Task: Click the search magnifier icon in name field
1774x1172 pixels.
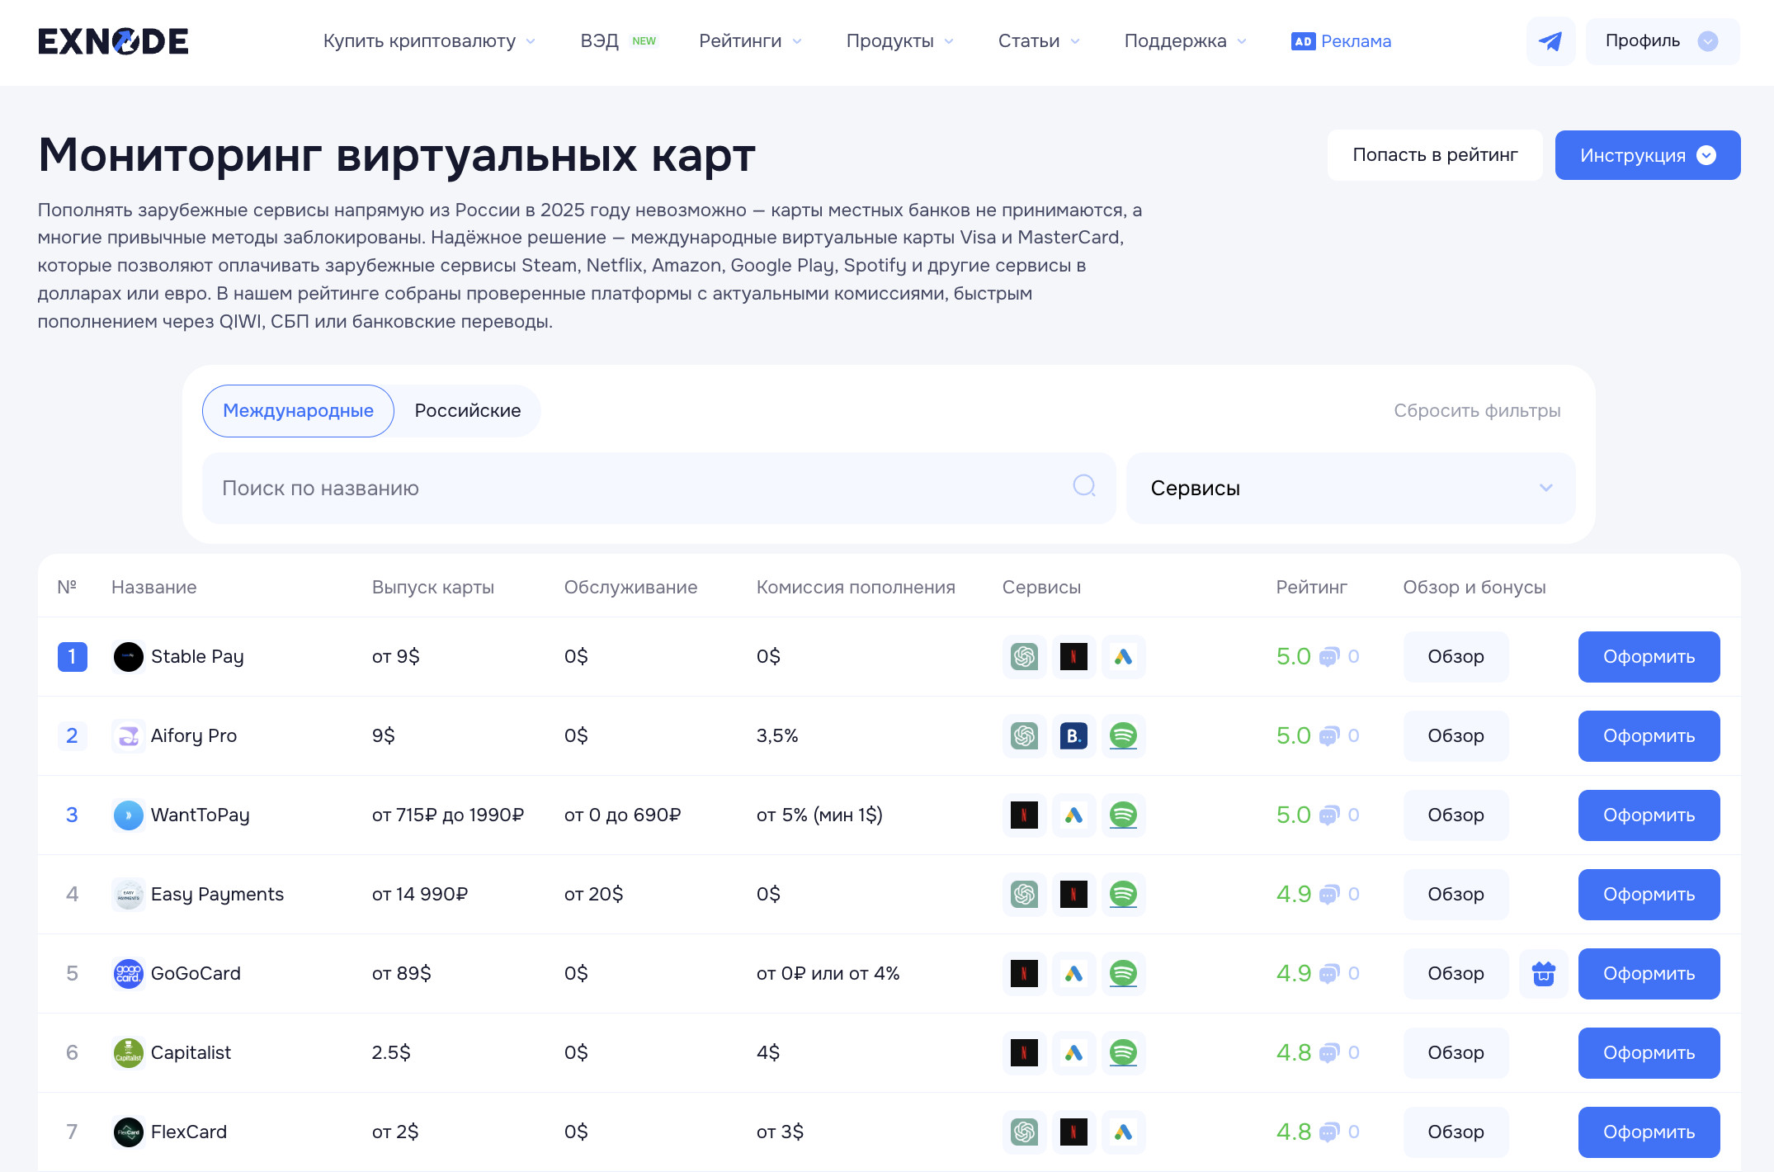Action: (1084, 486)
